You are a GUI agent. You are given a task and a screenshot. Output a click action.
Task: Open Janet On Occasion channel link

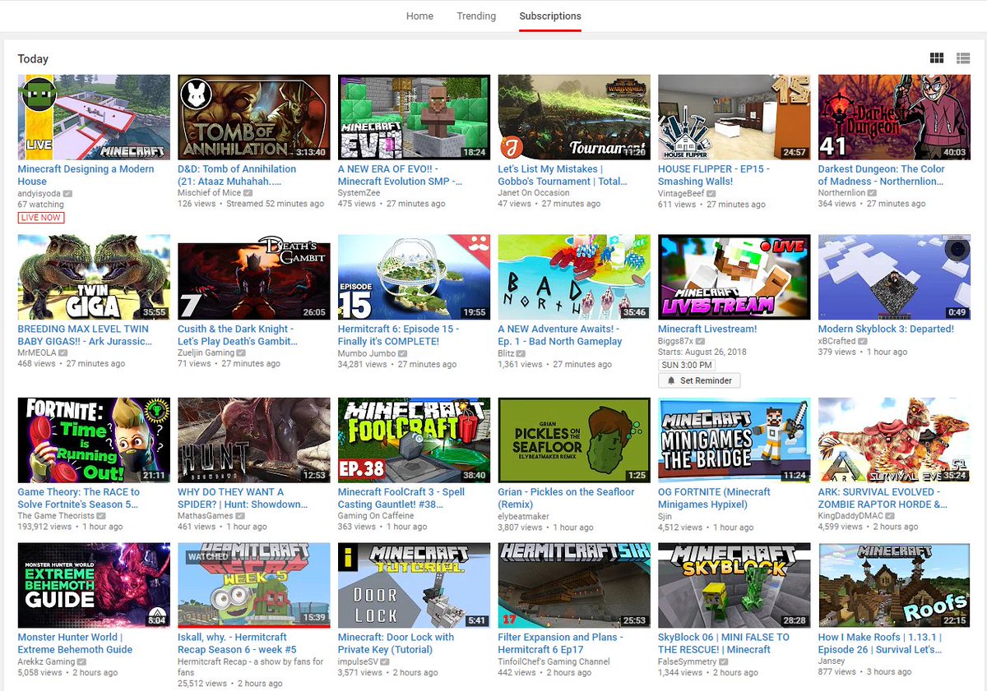(x=534, y=193)
